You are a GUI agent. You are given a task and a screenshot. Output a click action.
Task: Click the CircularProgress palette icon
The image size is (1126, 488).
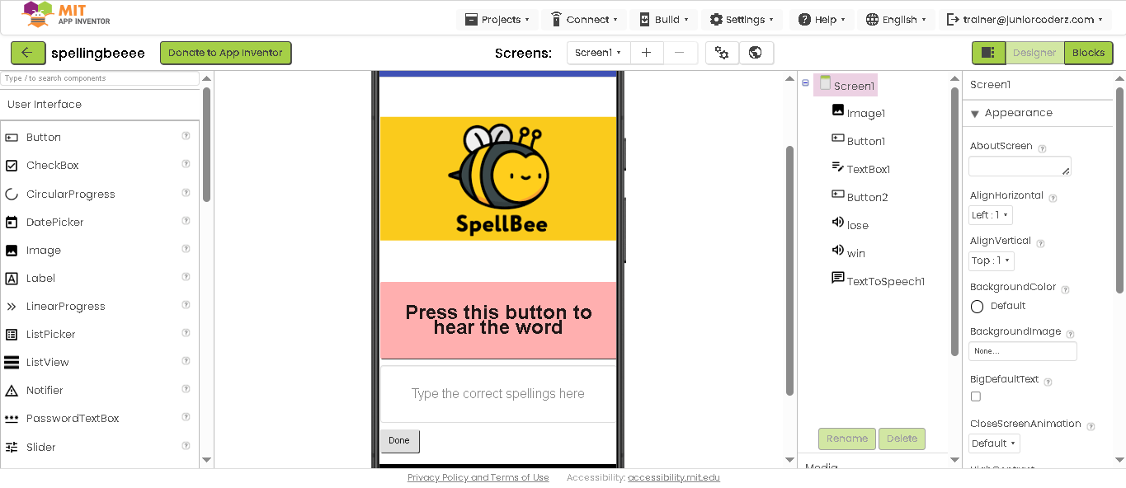tap(12, 195)
